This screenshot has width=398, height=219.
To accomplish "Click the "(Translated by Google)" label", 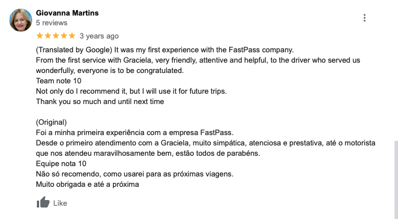I will [74, 50].
